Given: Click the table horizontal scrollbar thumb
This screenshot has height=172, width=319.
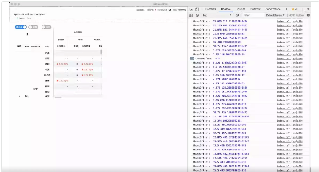Looking at the screenshot, I should pos(58,97).
